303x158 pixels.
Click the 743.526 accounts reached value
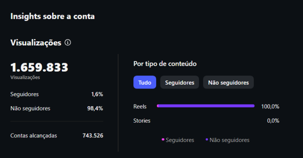[x=93, y=136]
